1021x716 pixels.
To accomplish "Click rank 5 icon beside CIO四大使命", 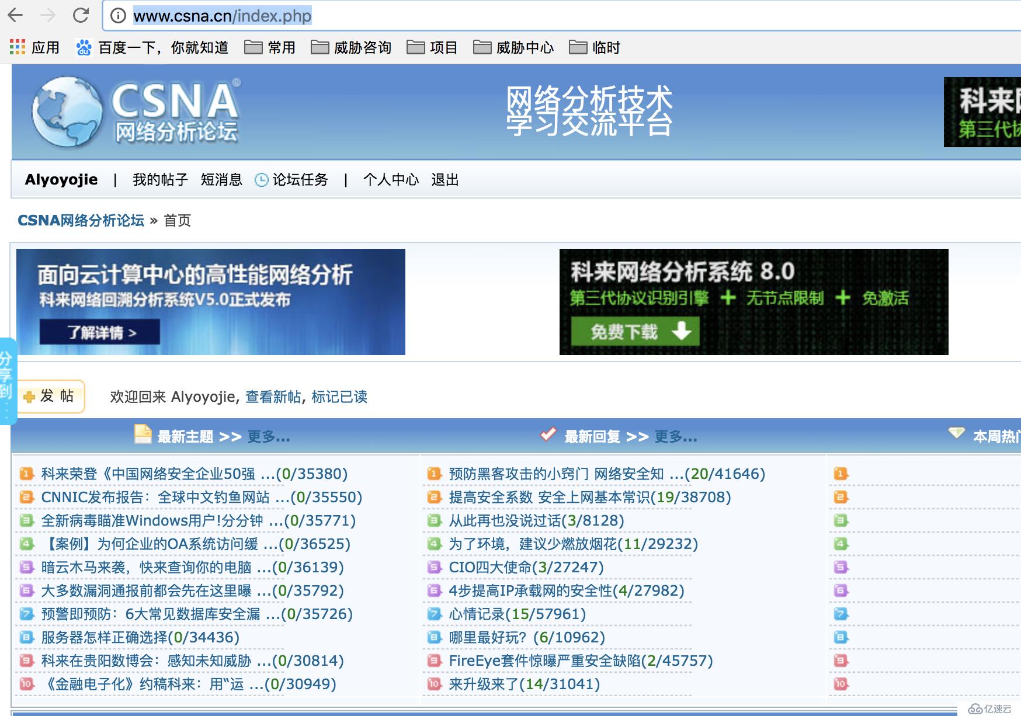I will click(x=435, y=567).
